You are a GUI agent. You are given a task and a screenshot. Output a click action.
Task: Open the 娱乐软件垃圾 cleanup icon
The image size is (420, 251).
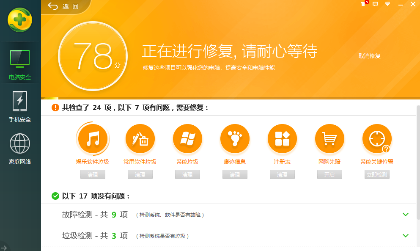[x=93, y=138]
